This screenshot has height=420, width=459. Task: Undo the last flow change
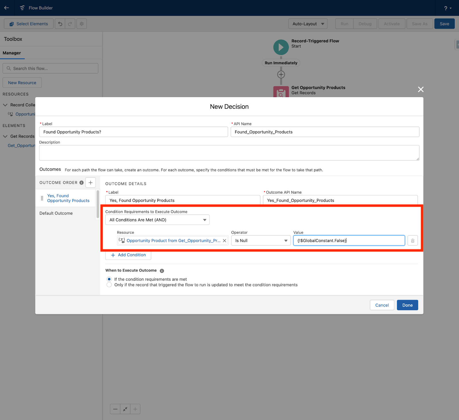60,24
